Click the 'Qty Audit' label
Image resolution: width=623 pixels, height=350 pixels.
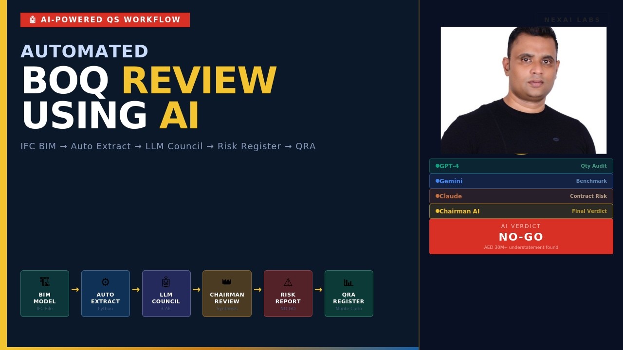594,166
